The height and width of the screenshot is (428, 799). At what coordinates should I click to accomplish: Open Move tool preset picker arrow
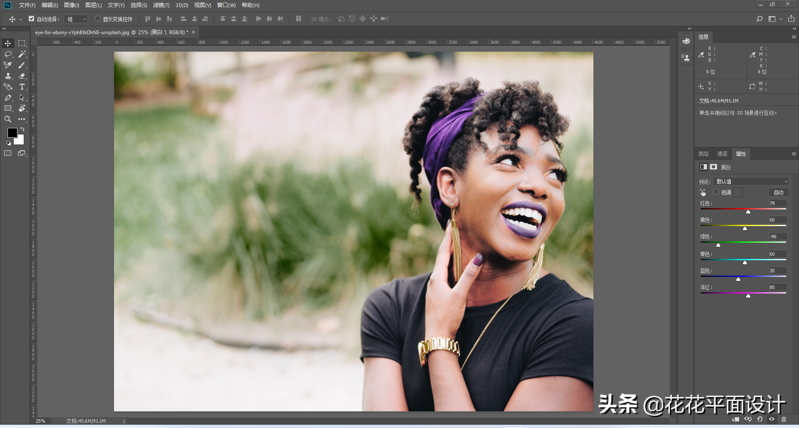pyautogui.click(x=20, y=19)
